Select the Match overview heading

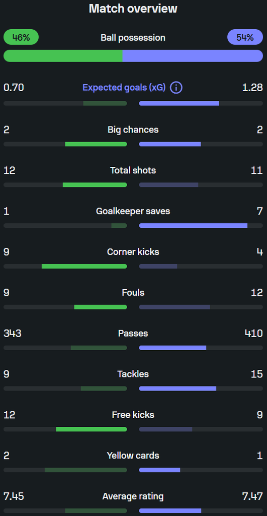tap(133, 9)
